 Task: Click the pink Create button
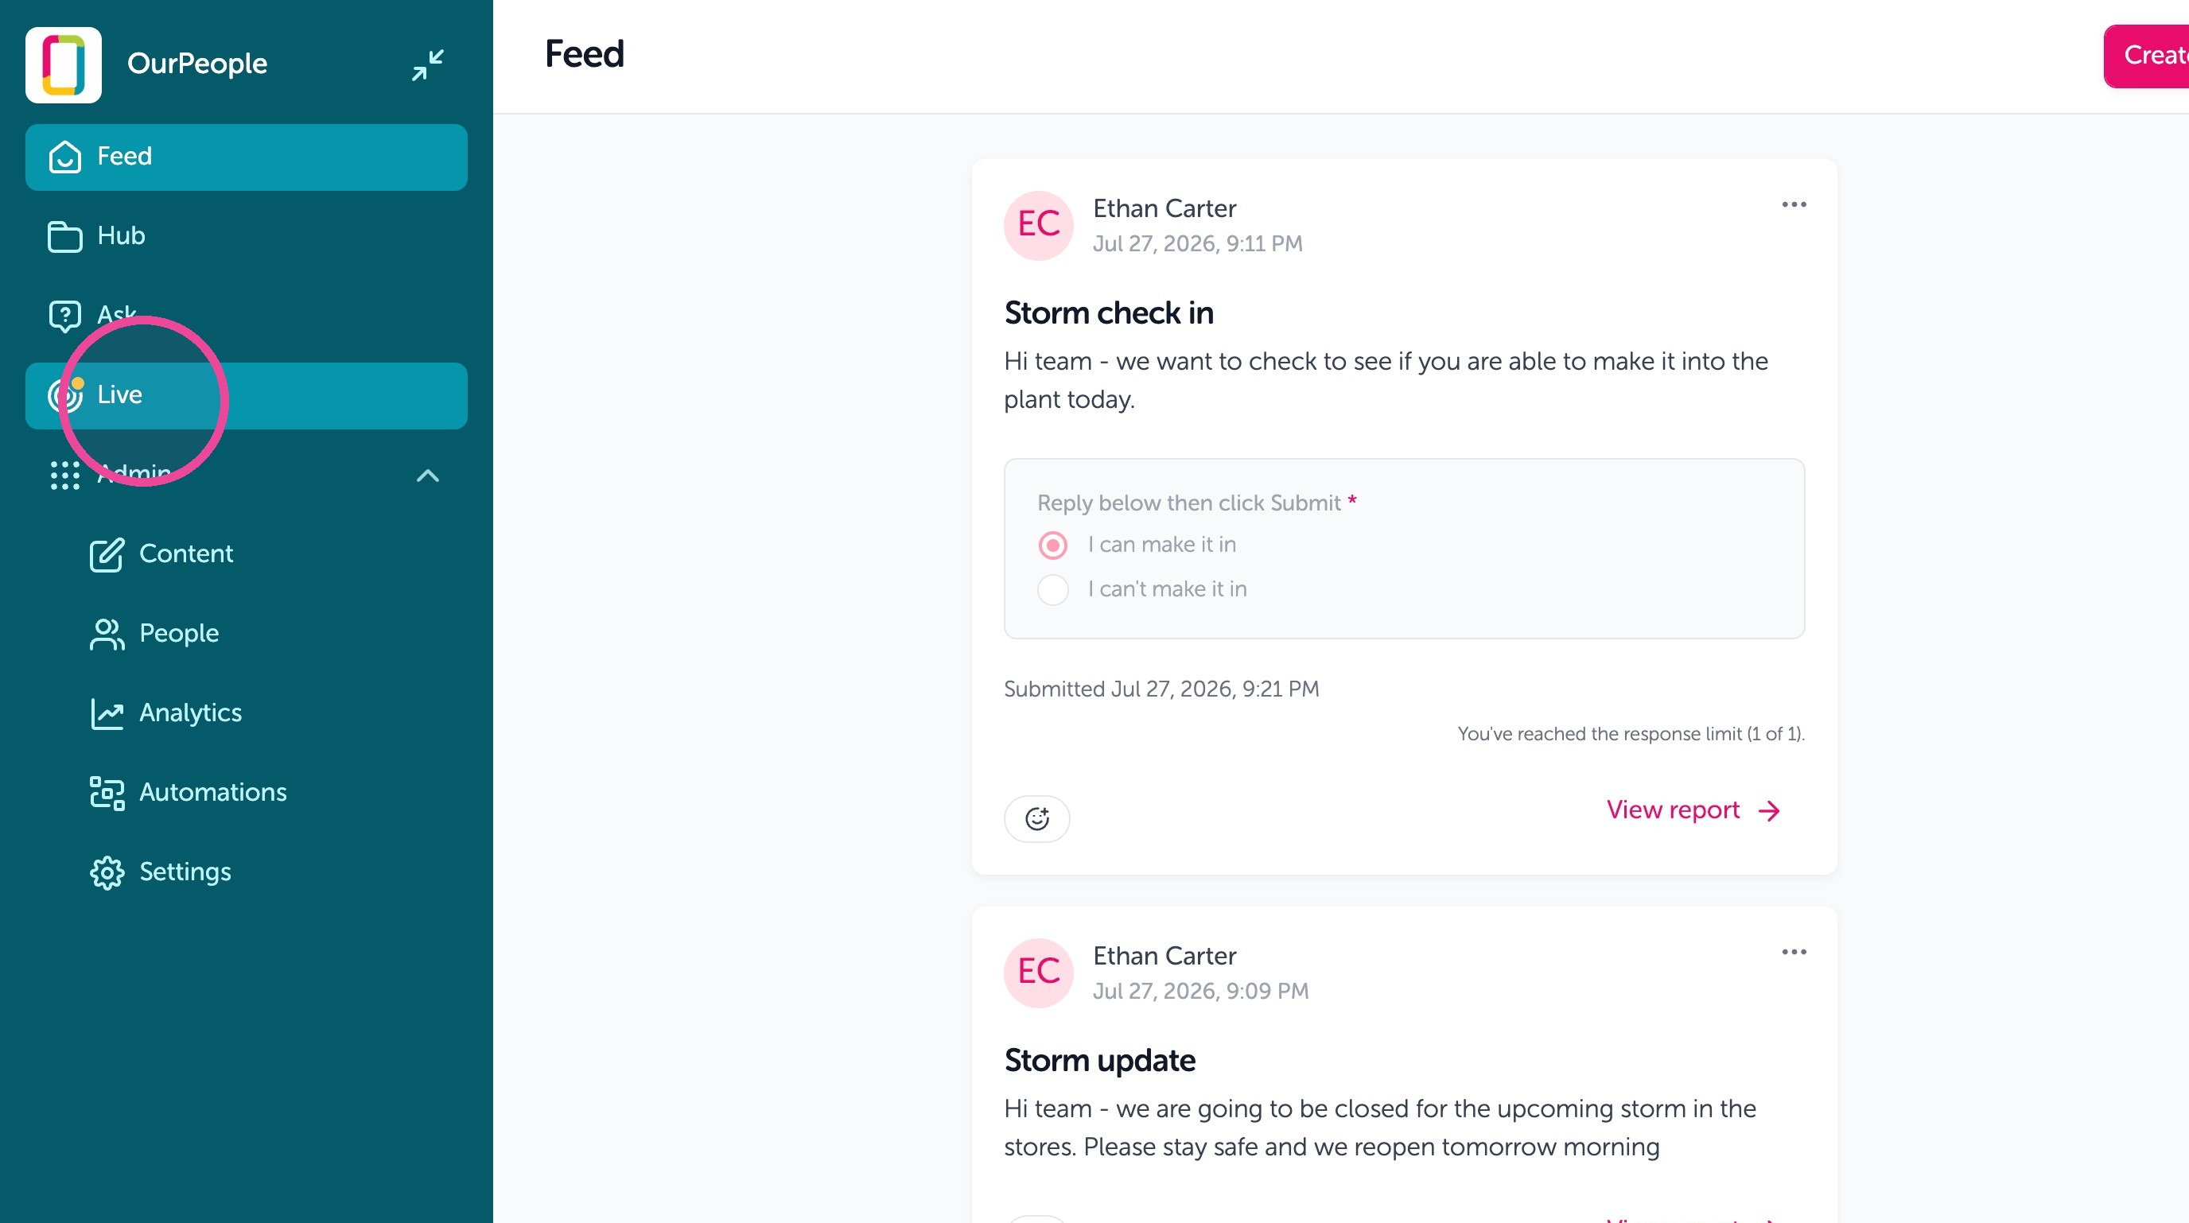[2147, 56]
